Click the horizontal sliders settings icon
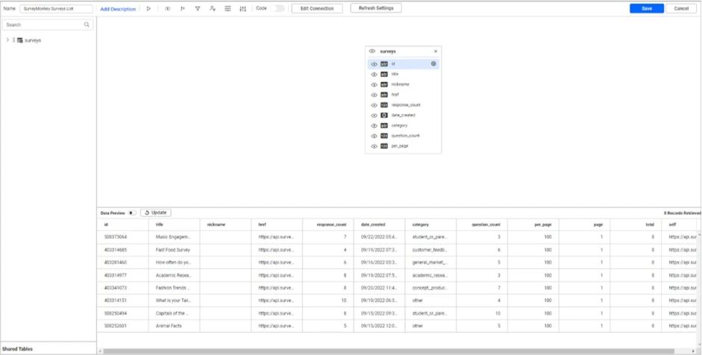The height and width of the screenshot is (355, 702). [x=228, y=8]
